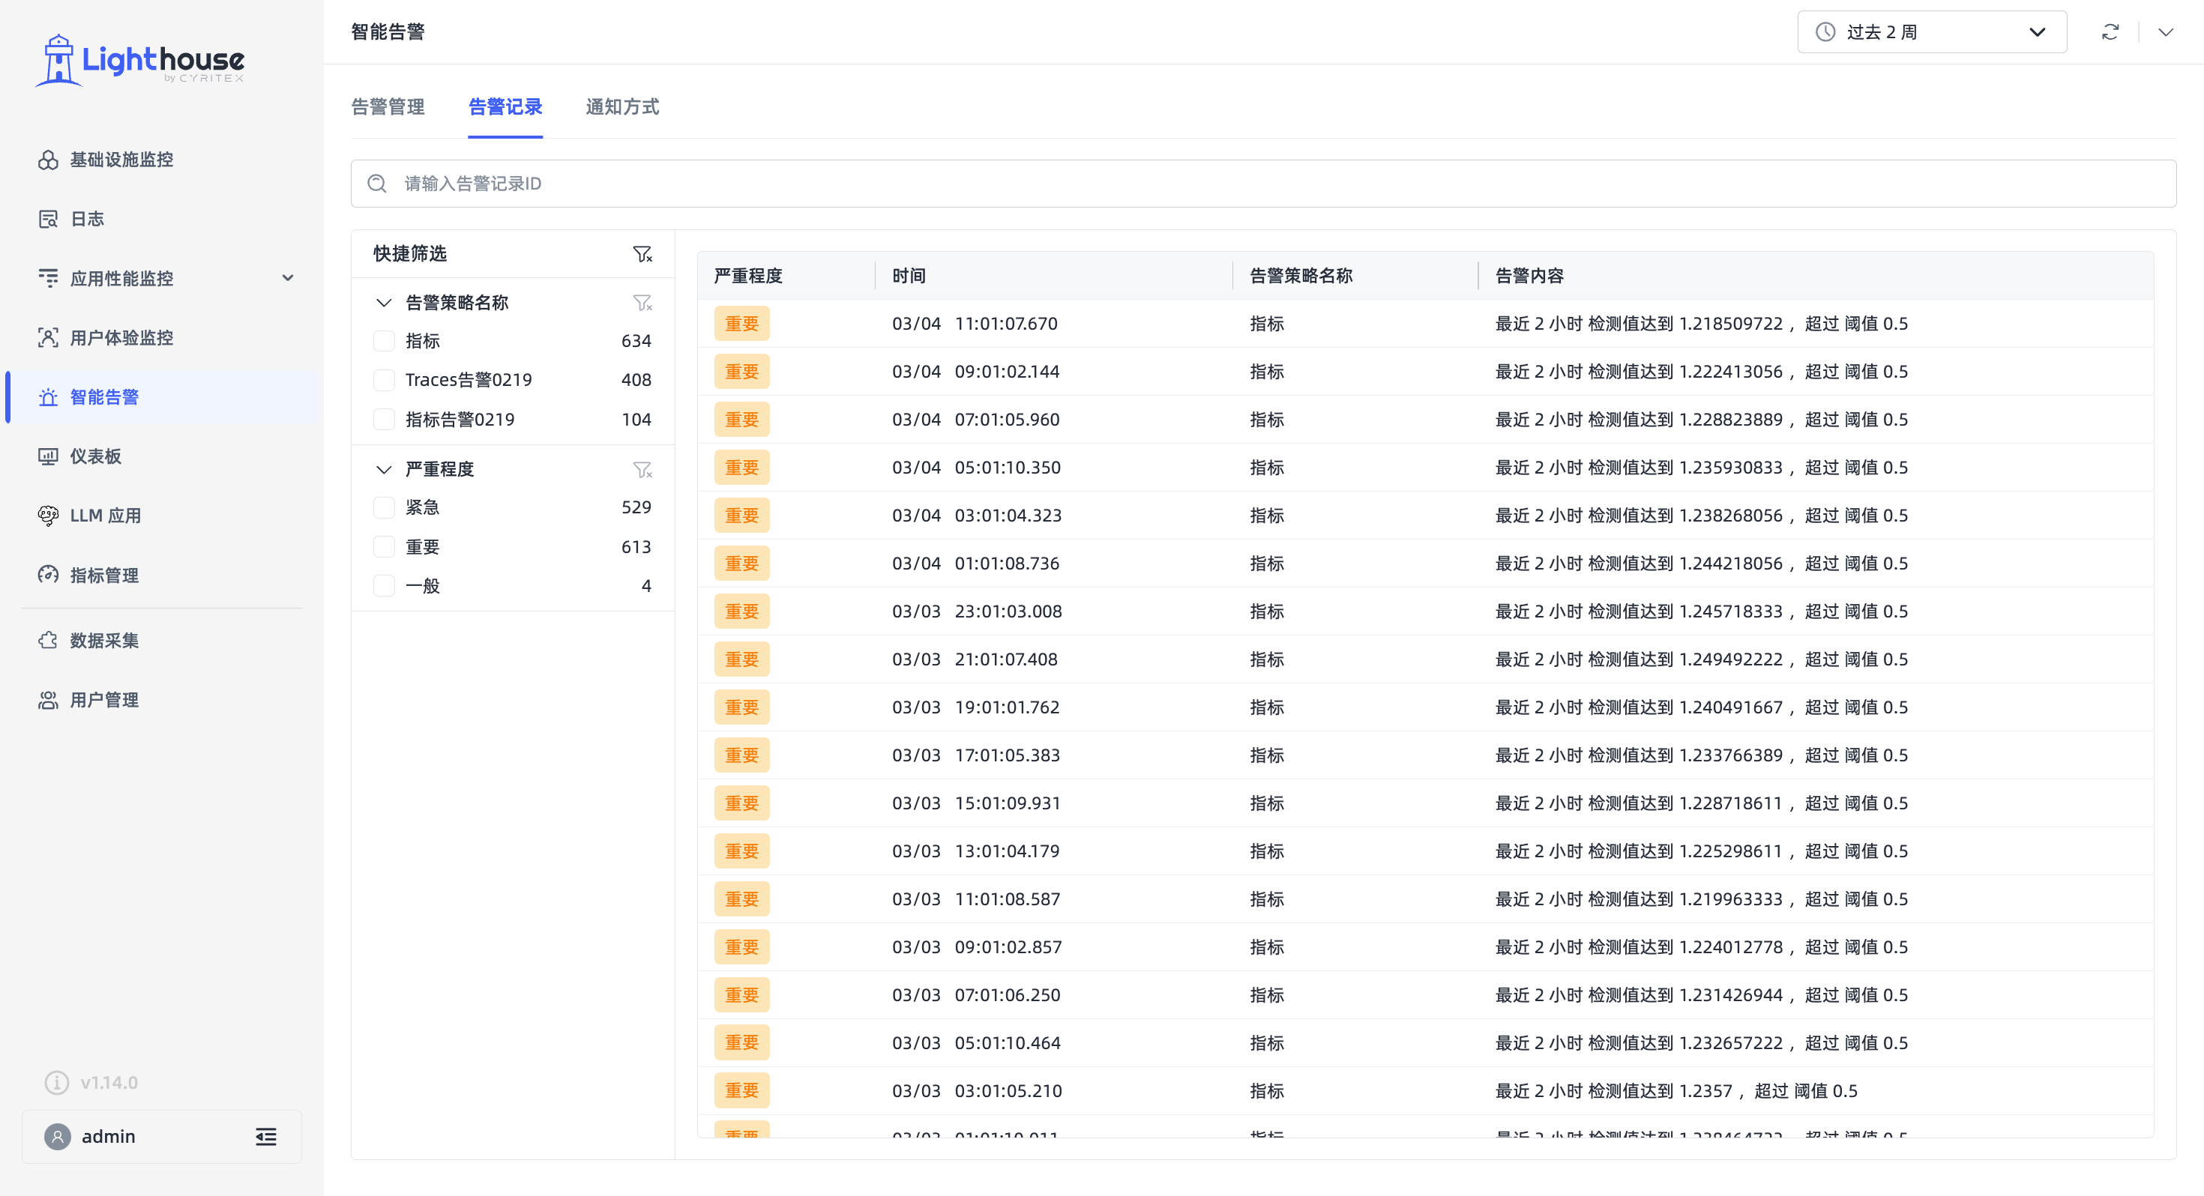Image resolution: width=2204 pixels, height=1196 pixels.
Task: Switch to the 通知方式 tab
Action: pyautogui.click(x=622, y=107)
